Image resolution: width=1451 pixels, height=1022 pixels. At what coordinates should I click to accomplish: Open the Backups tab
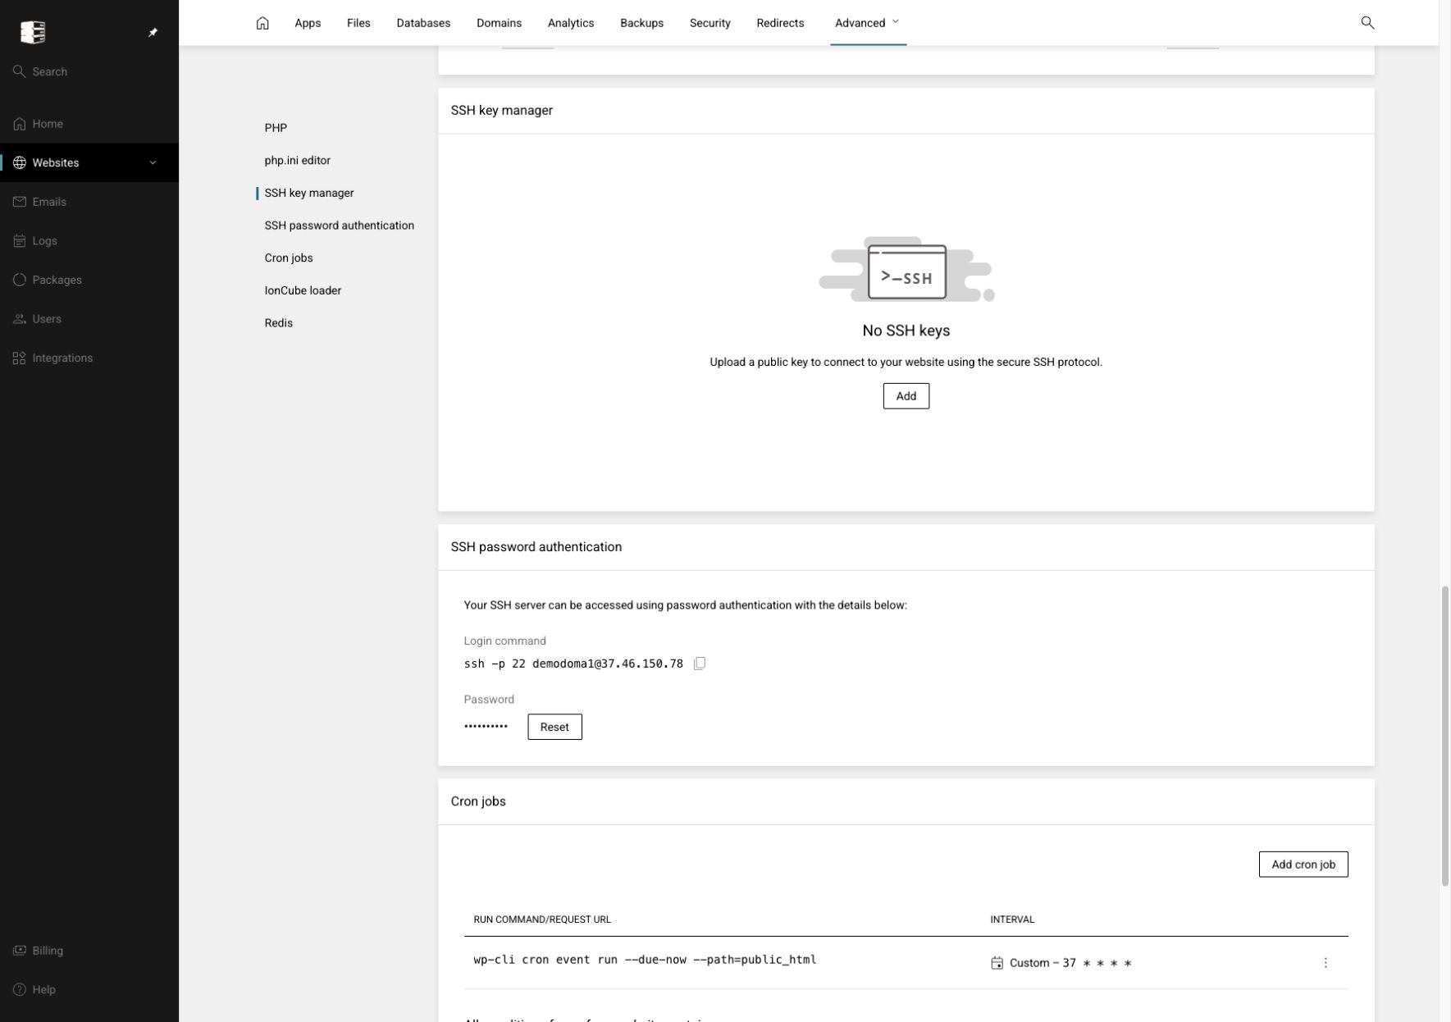click(641, 23)
